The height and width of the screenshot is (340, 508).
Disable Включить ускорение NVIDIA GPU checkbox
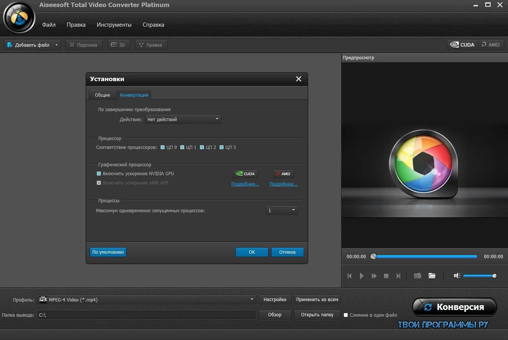[x=99, y=174]
